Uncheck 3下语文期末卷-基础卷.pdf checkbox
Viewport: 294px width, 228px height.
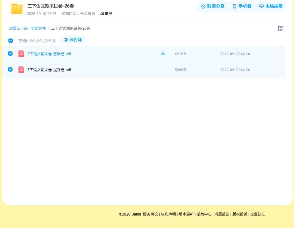10,53
